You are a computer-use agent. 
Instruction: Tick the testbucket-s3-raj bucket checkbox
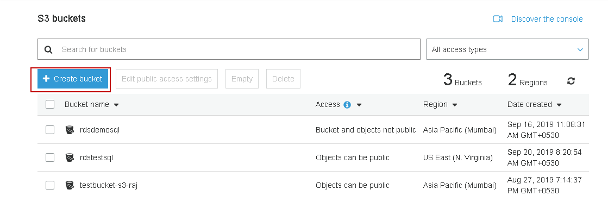coord(50,185)
